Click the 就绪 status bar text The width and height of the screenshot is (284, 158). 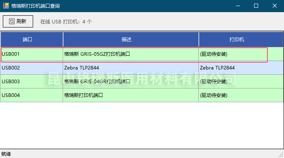click(x=6, y=154)
